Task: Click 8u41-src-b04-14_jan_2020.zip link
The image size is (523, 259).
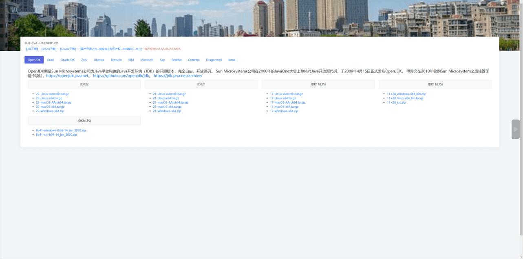Action: click(x=56, y=135)
